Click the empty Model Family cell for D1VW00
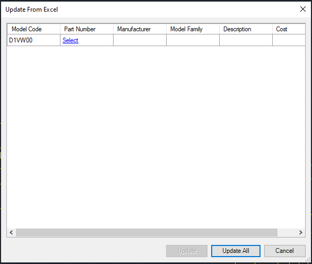 tap(193, 40)
